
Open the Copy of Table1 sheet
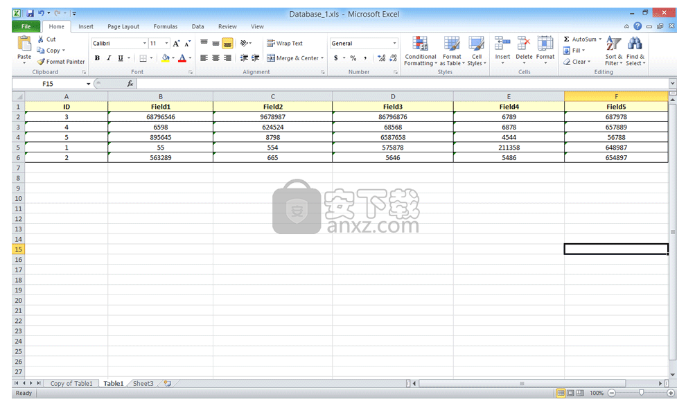point(71,384)
